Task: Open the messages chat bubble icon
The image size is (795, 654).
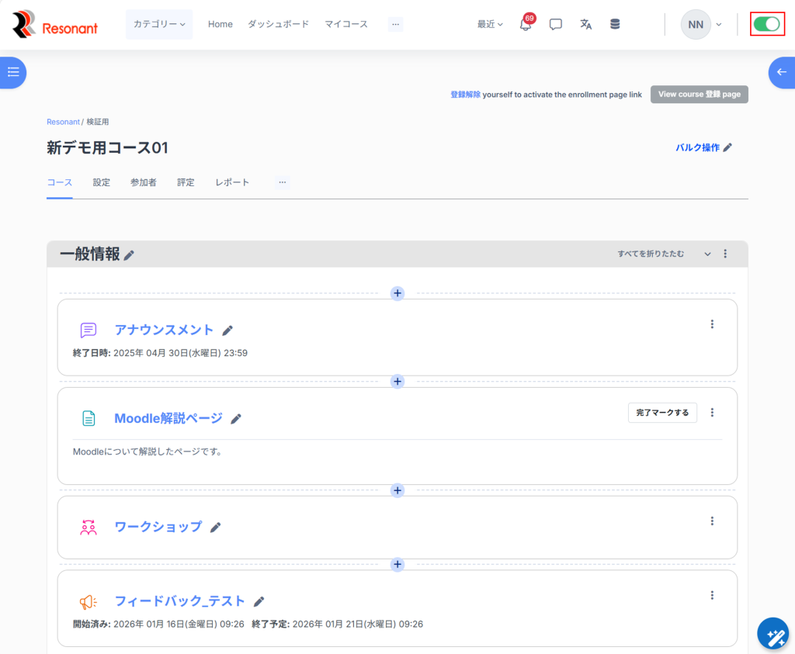Action: click(x=556, y=24)
